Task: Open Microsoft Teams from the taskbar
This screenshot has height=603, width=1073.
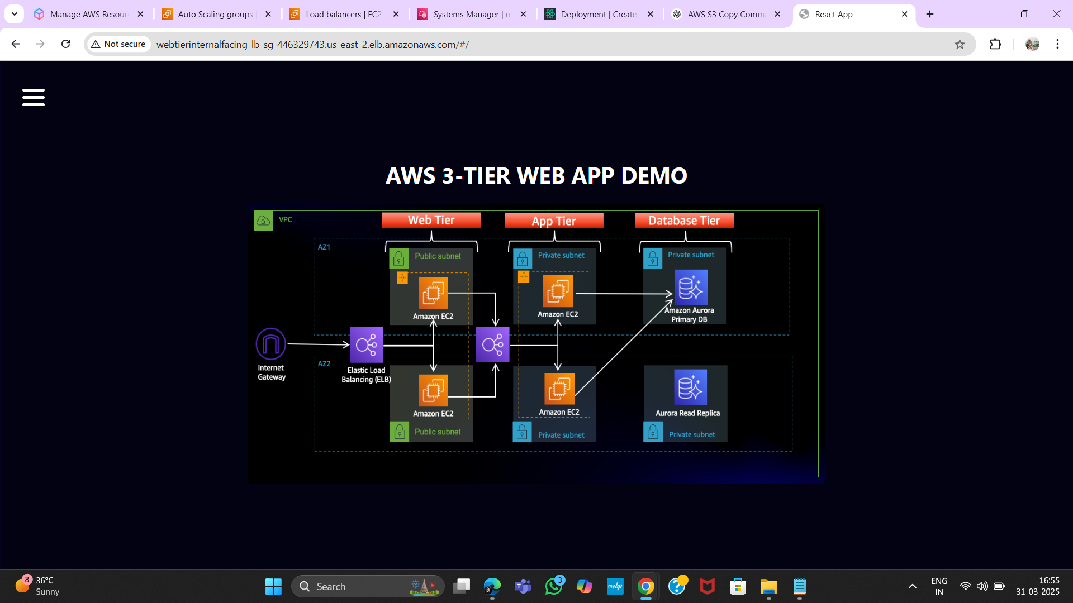Action: [523, 586]
